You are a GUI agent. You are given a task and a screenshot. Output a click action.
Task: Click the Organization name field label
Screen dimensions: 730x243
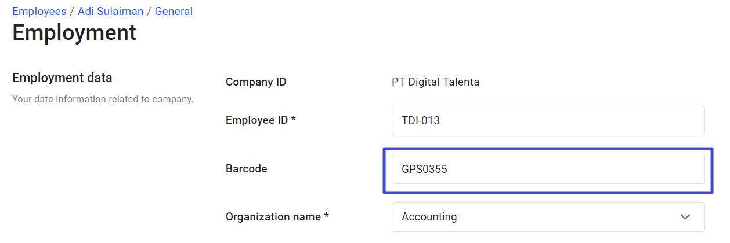tap(273, 217)
